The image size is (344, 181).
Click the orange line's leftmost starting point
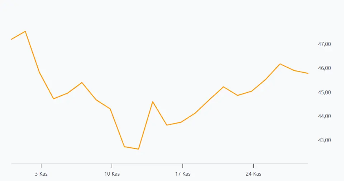pos(11,39)
